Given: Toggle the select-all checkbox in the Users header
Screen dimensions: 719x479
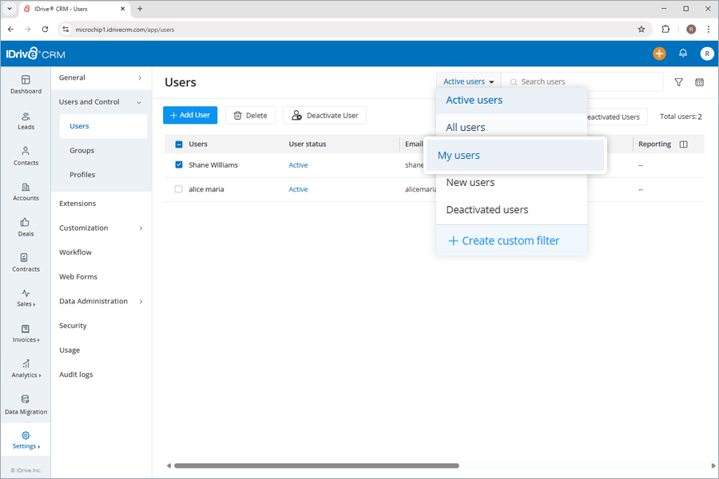Looking at the screenshot, I should (x=177, y=143).
